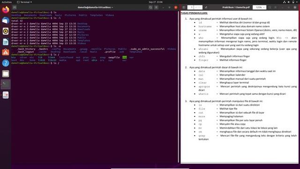Open the 125% zoom dropdown
This screenshot has height=169, width=300.
pos(259,8)
